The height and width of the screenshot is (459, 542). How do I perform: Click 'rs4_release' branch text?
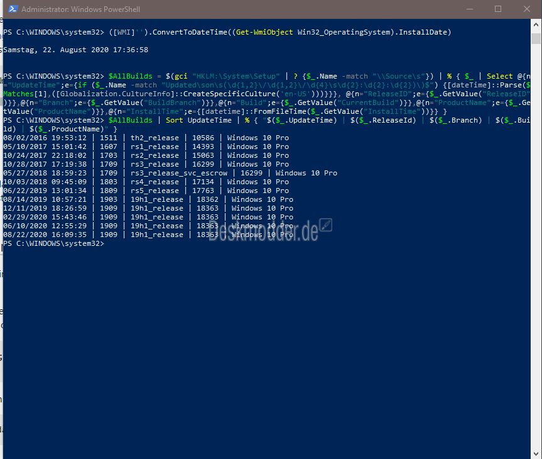pos(154,182)
